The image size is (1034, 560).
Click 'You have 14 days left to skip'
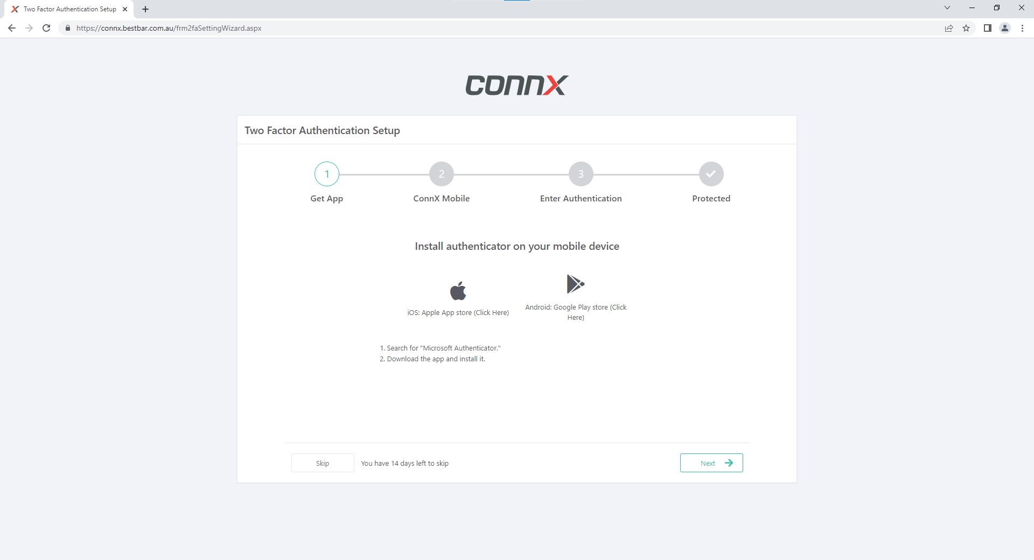pyautogui.click(x=405, y=463)
